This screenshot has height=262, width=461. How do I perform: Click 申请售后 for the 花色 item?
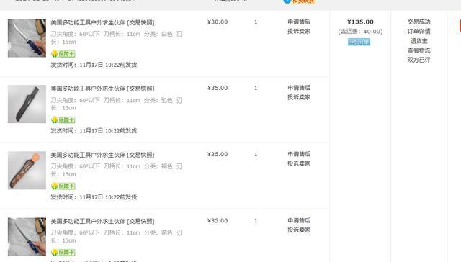point(299,220)
